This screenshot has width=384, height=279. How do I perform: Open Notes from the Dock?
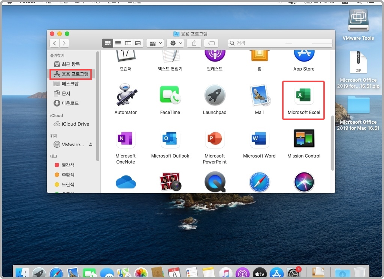coord(209,273)
